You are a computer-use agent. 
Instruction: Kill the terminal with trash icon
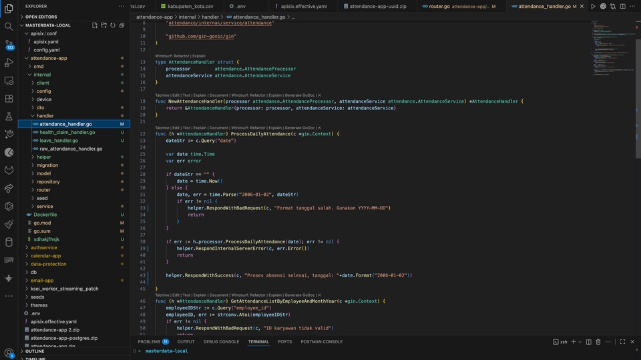click(x=599, y=342)
